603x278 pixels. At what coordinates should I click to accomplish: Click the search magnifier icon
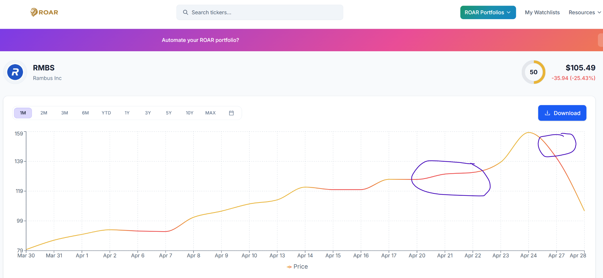[x=185, y=12]
